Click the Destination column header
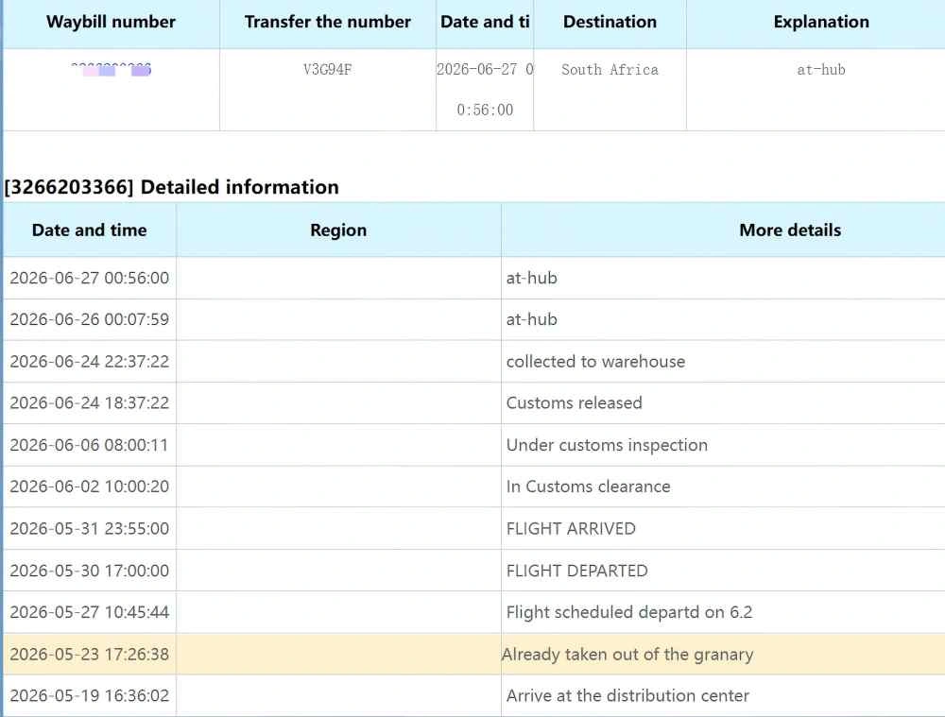The height and width of the screenshot is (717, 945). [x=610, y=22]
